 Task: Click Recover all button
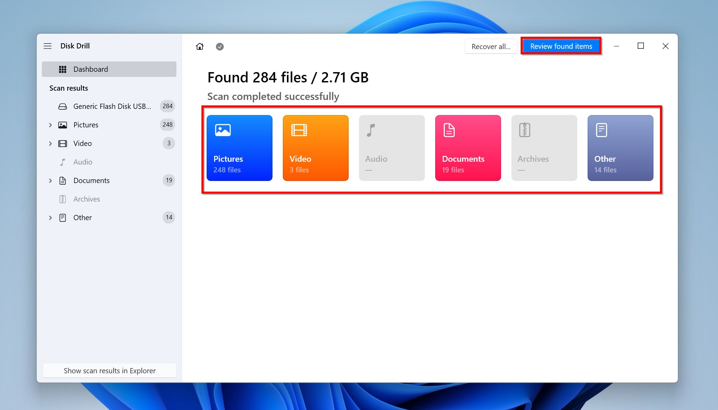(490, 46)
